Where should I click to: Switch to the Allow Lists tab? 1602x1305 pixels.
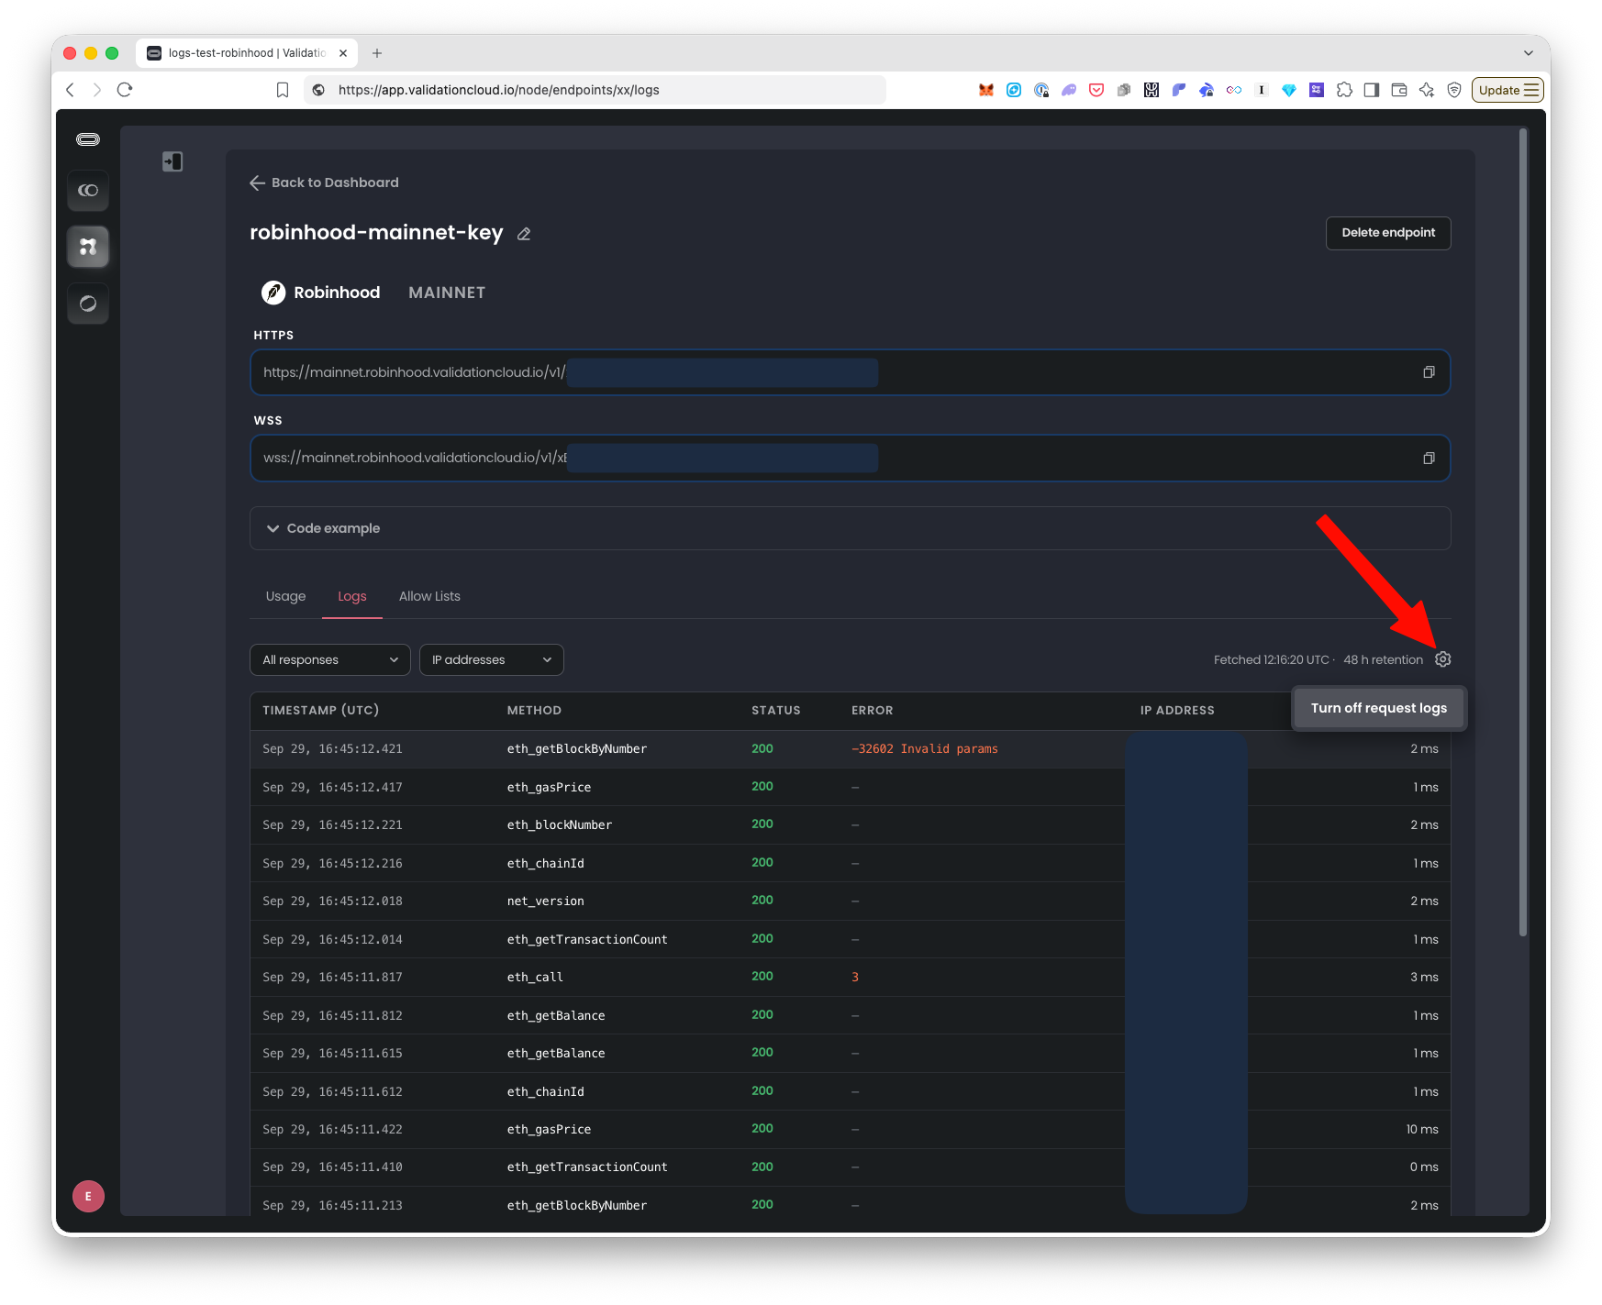[429, 596]
